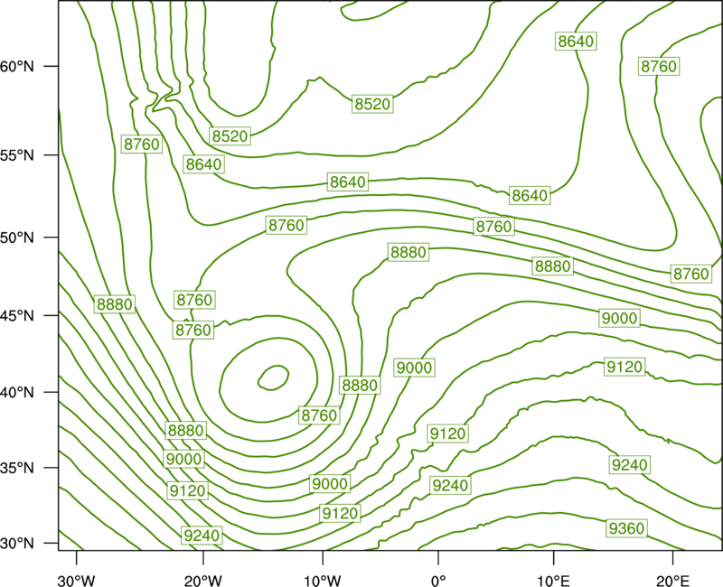The image size is (723, 587).
Task: Select the 10°E longitude tick label
Action: pos(553,581)
